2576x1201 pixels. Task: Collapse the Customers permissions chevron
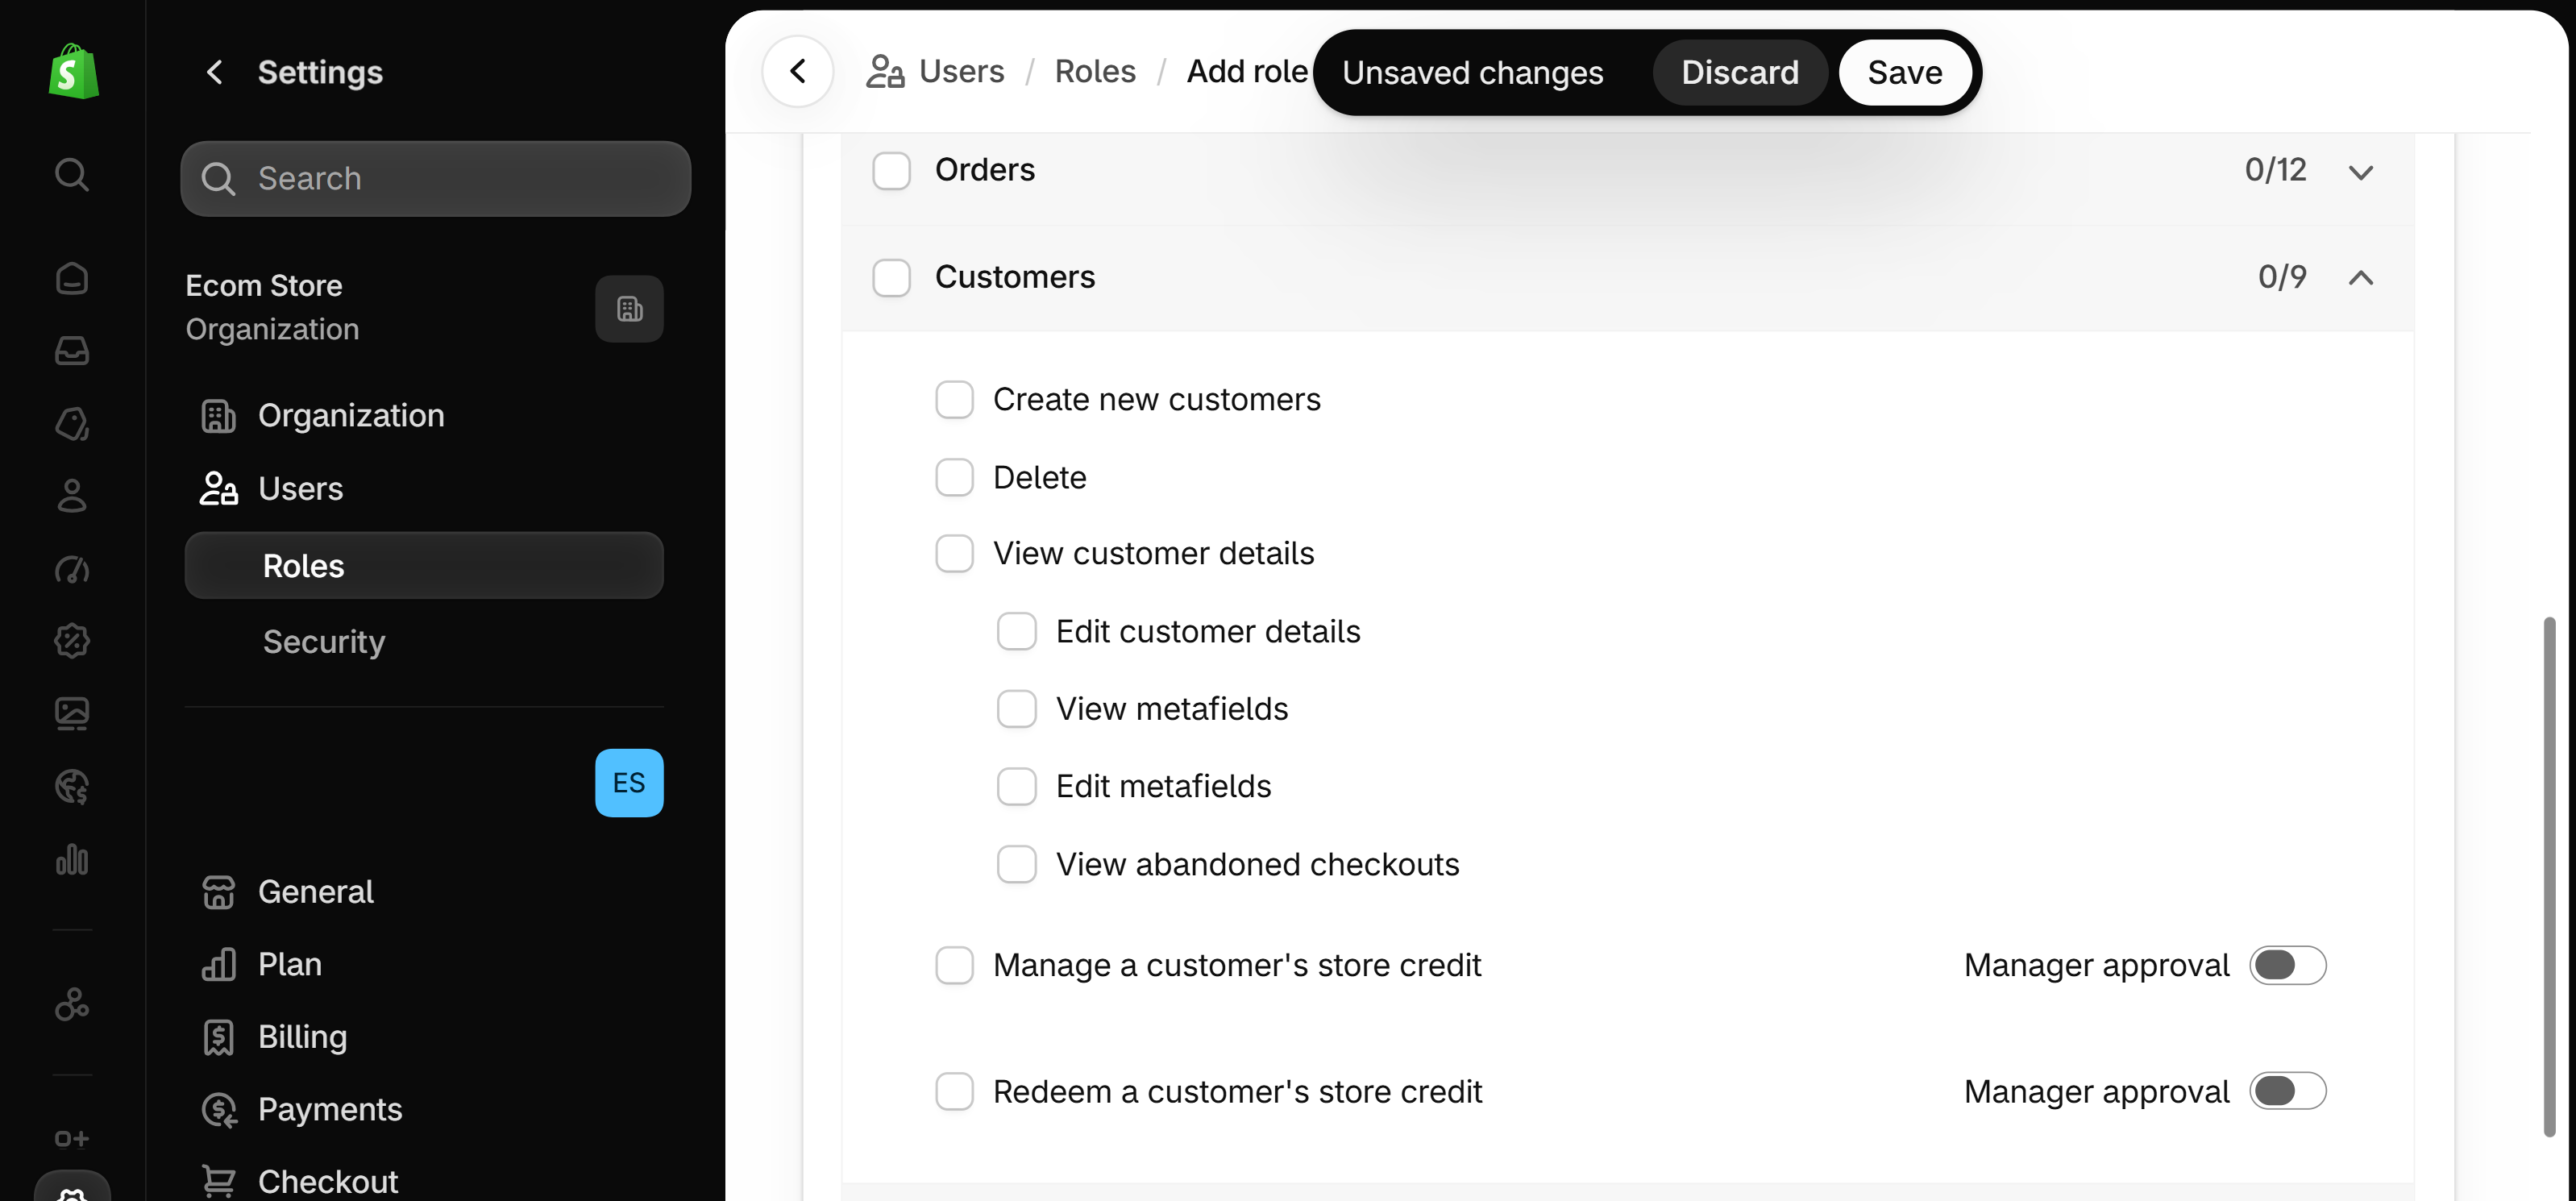[x=2361, y=278]
